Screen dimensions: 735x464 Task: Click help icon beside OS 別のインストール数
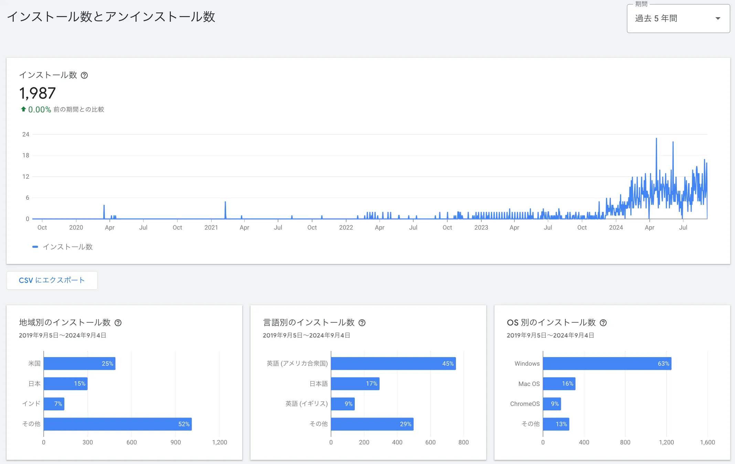click(603, 323)
